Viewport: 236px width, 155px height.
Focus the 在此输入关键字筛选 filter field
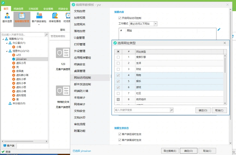23,34
